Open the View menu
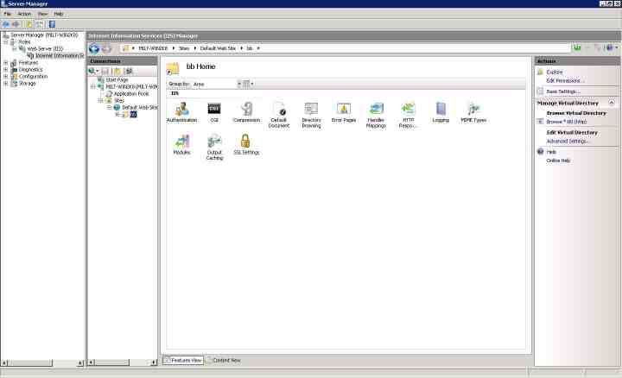The width and height of the screenshot is (622, 378). [42, 14]
